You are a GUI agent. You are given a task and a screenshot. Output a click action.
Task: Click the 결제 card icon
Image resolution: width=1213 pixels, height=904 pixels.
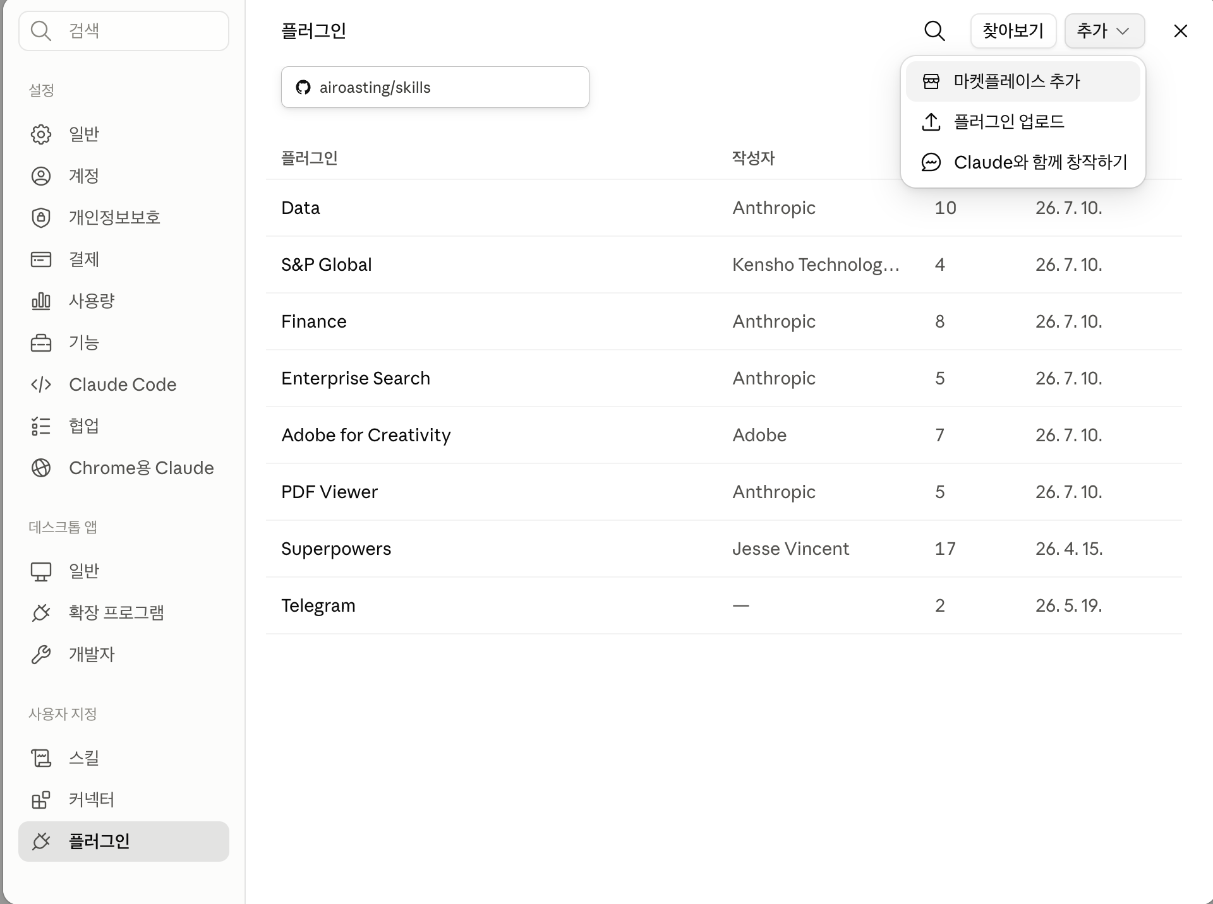(41, 259)
